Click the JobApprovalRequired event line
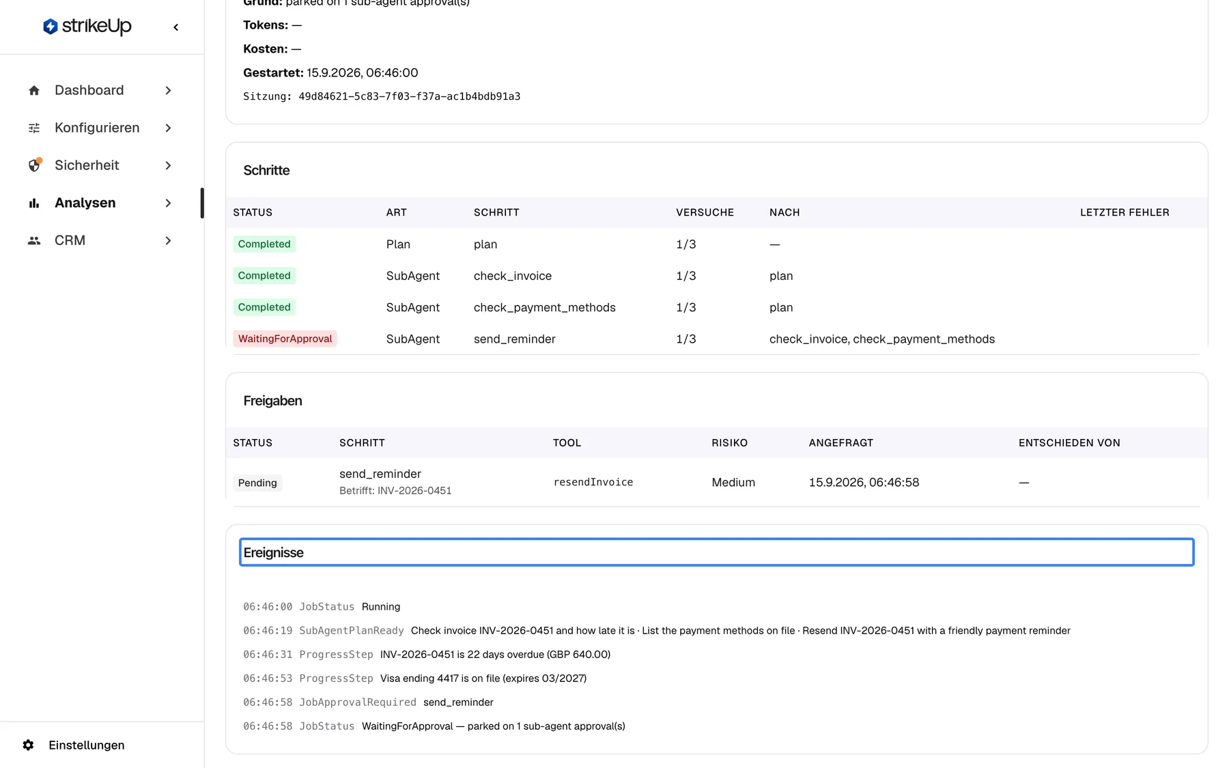Image resolution: width=1229 pixels, height=768 pixels. tap(368, 702)
